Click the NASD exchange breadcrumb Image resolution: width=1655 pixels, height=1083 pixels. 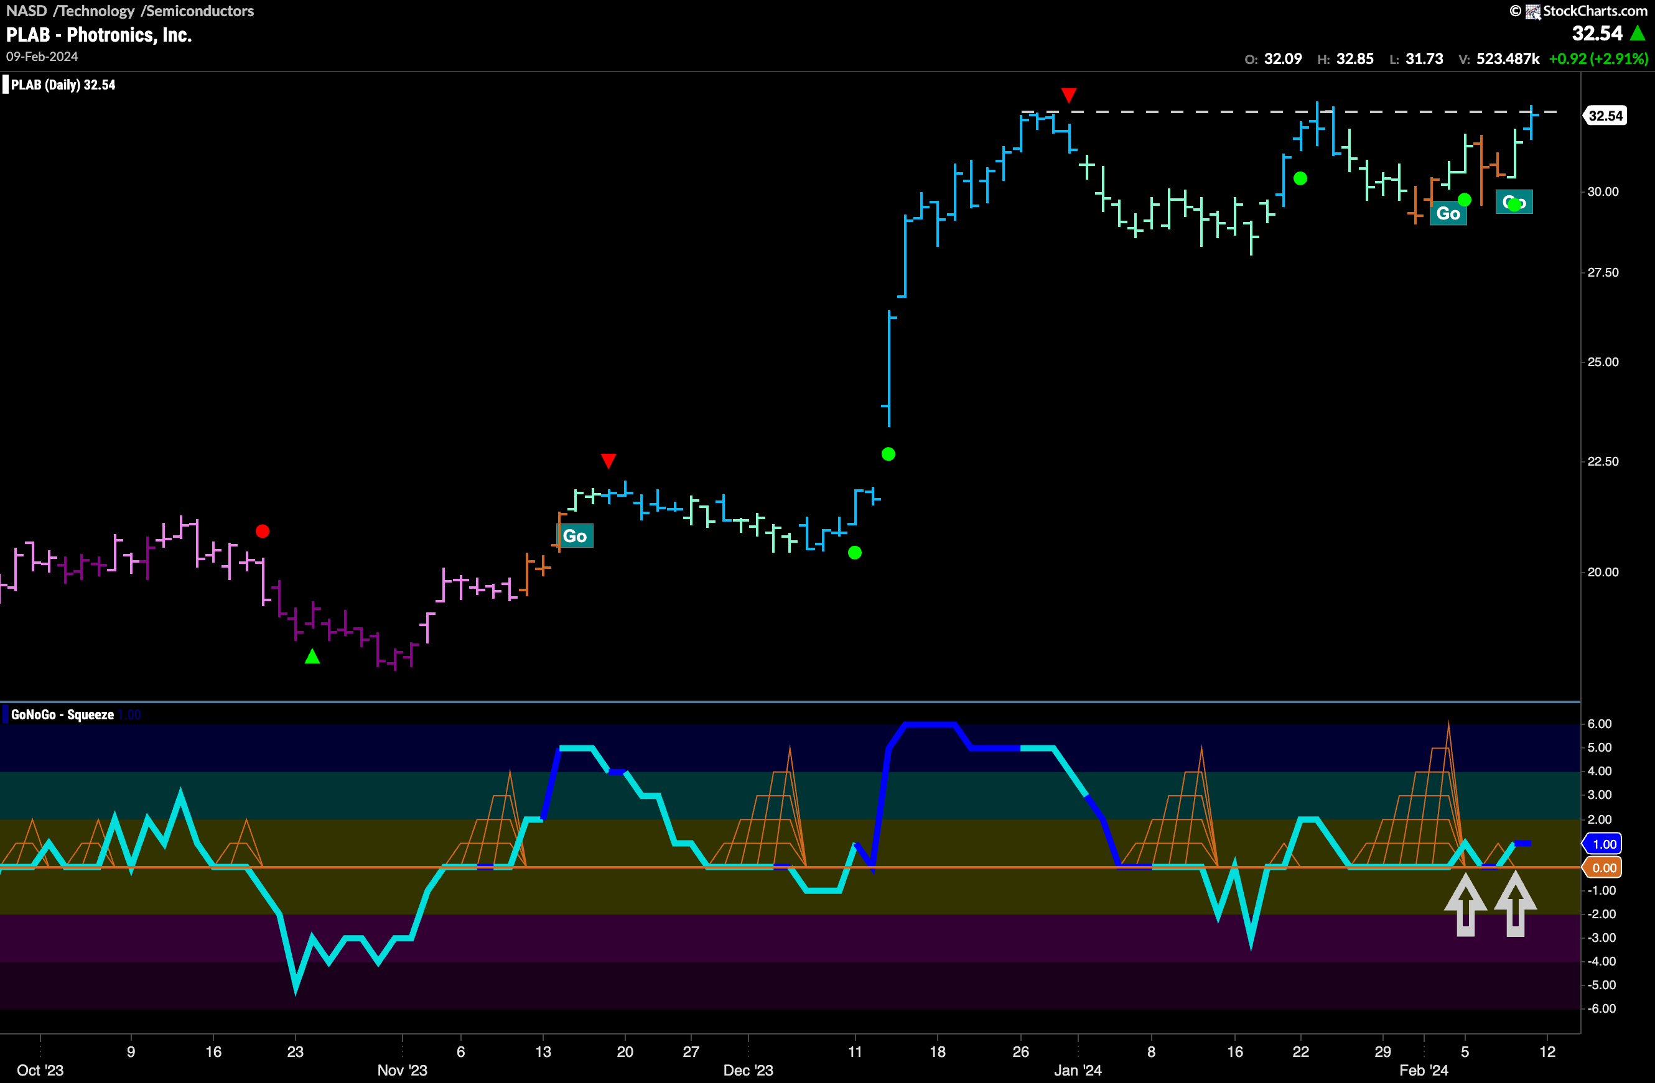click(26, 11)
